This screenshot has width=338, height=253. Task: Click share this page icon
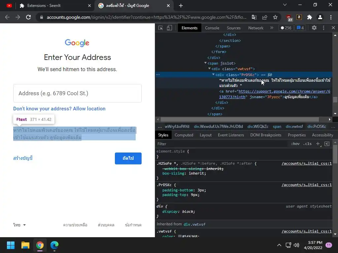point(265,17)
